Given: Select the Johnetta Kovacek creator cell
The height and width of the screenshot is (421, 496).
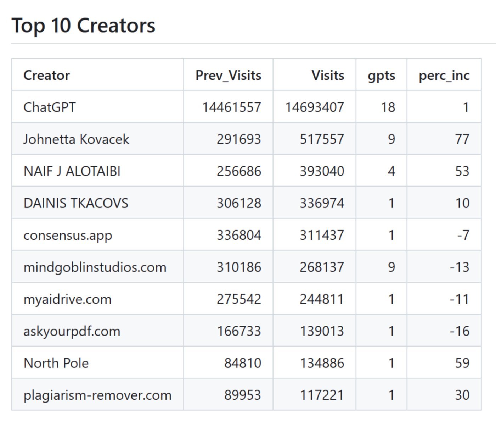Looking at the screenshot, I should (76, 139).
